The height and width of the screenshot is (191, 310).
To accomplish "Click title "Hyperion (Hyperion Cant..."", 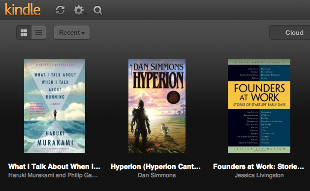I will pos(155,167).
